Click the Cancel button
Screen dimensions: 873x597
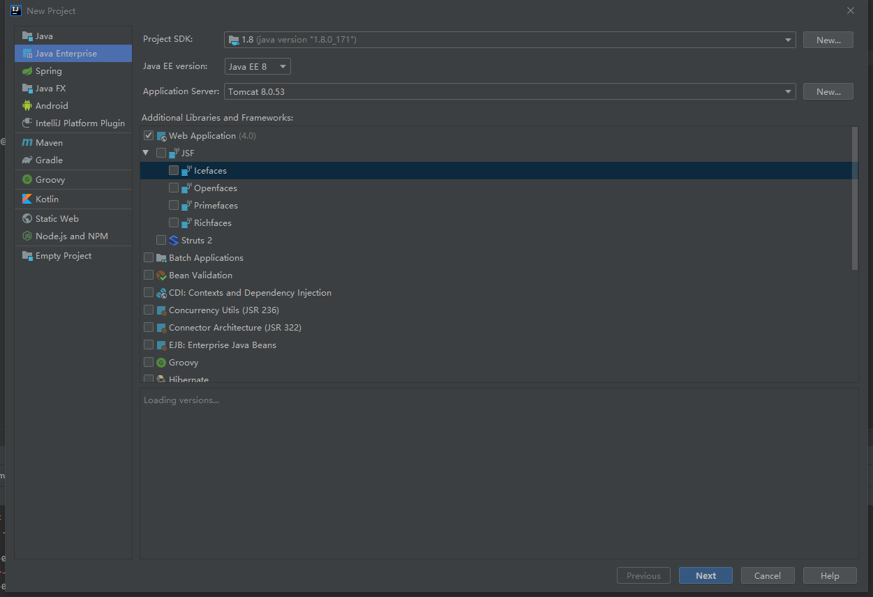click(768, 575)
